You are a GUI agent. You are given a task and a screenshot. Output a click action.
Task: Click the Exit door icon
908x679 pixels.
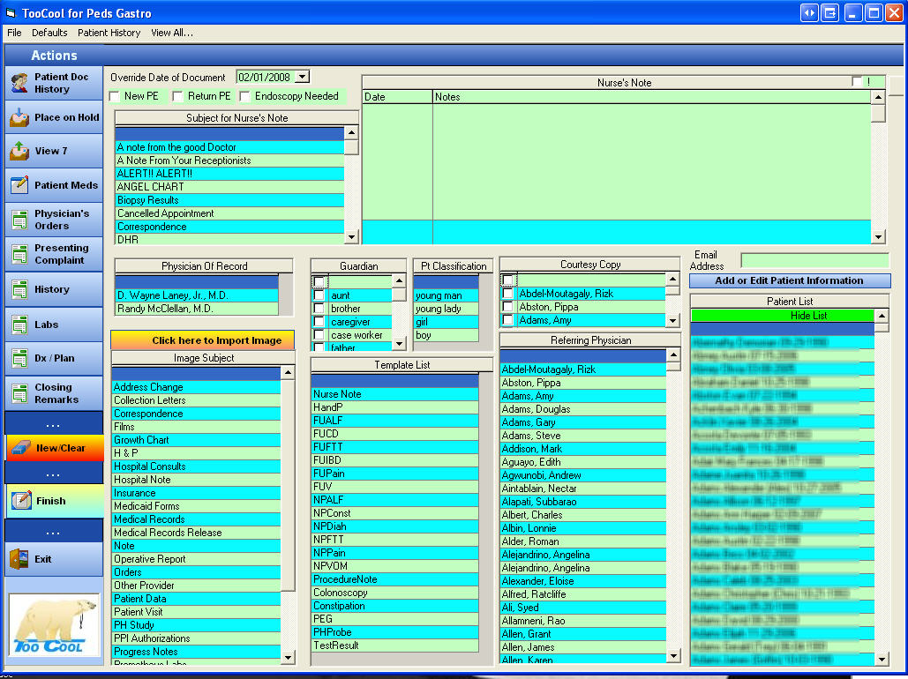(x=19, y=559)
